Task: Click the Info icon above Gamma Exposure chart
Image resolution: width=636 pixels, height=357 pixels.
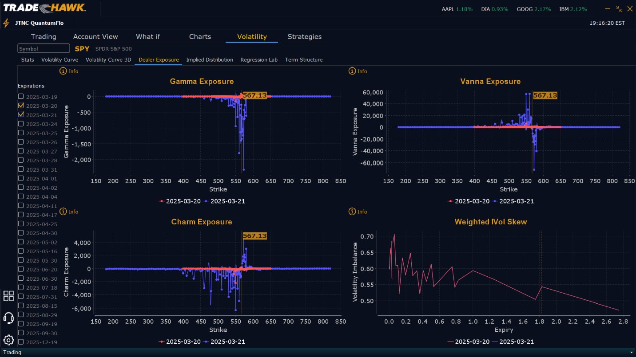Action: click(63, 71)
